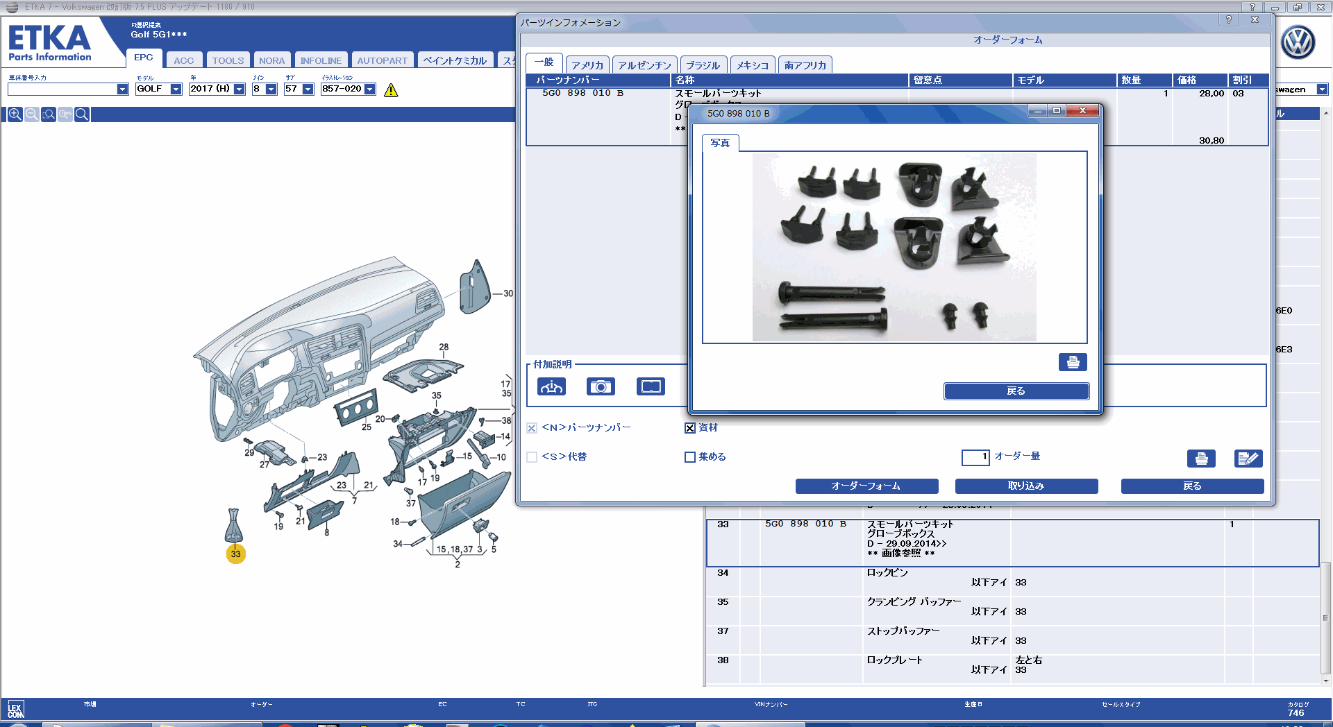Click callout 28 on the dashboard diagram

444,347
